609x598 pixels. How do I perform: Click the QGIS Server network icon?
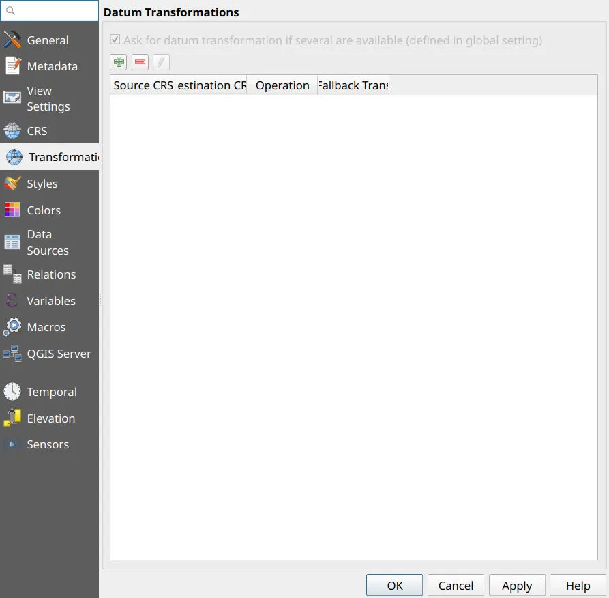click(12, 354)
